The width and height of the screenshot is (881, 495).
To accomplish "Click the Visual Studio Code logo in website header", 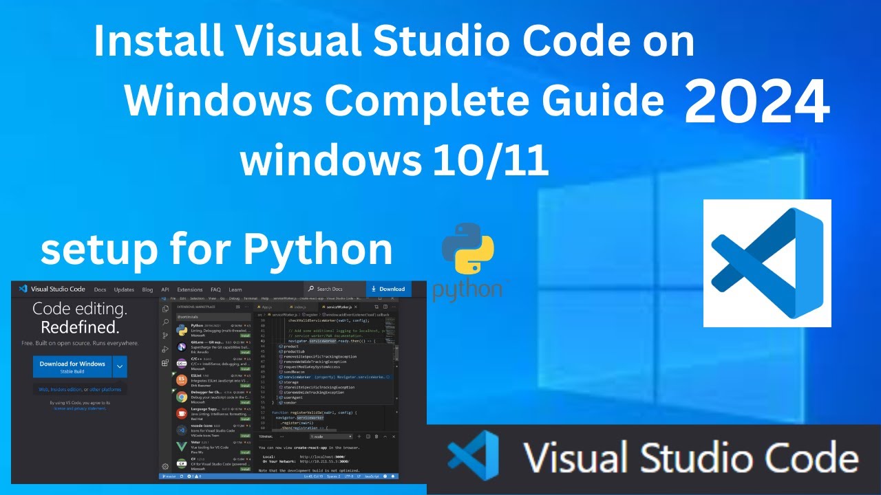I will coord(52,289).
